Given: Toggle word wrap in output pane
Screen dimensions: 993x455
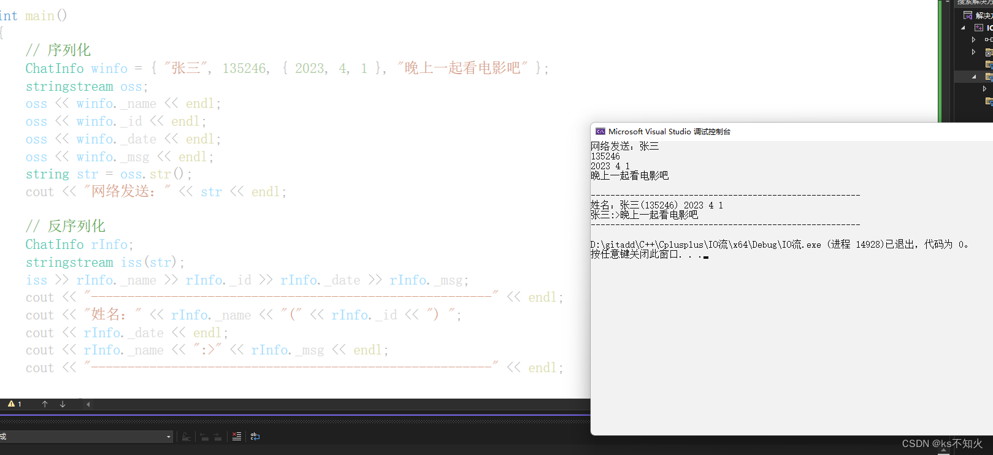Looking at the screenshot, I should click(255, 437).
